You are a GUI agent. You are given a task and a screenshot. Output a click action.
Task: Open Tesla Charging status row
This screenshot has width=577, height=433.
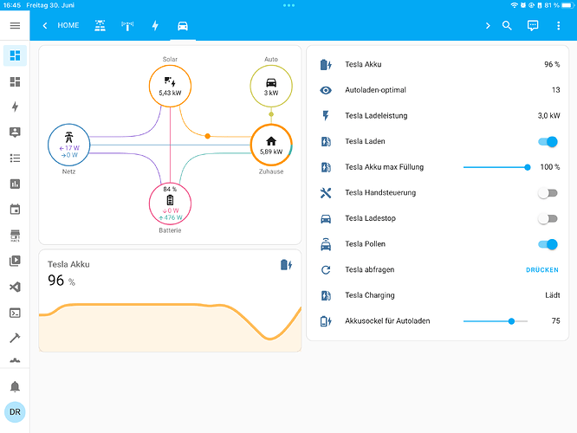pos(438,295)
